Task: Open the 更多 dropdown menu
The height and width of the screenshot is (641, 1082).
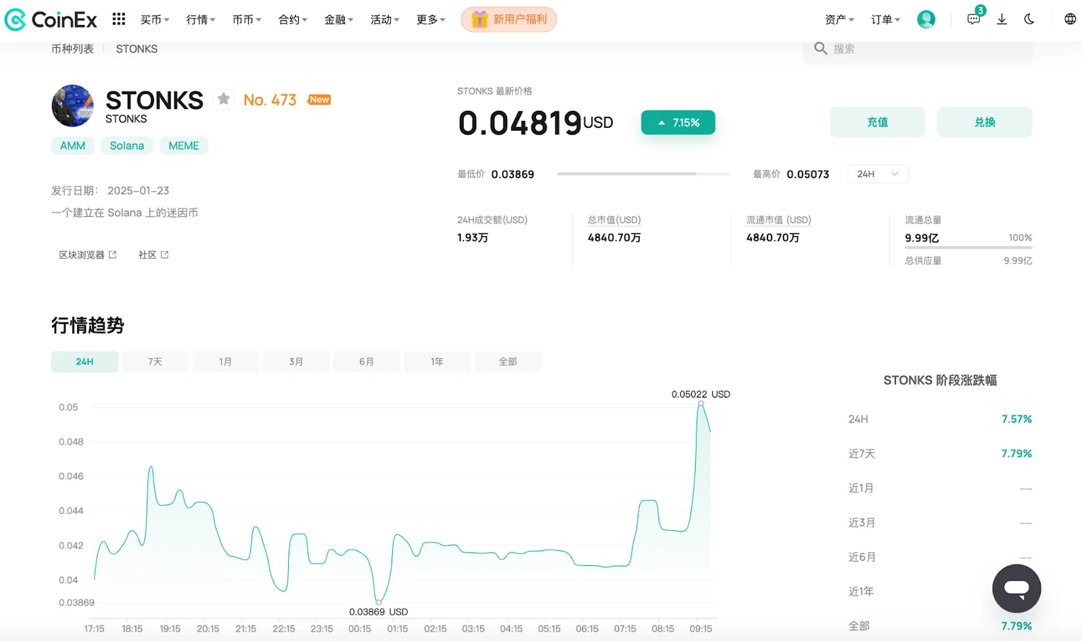Action: (x=431, y=20)
